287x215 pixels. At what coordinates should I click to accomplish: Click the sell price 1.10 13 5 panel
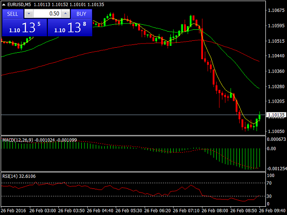pyautogui.click(x=24, y=28)
